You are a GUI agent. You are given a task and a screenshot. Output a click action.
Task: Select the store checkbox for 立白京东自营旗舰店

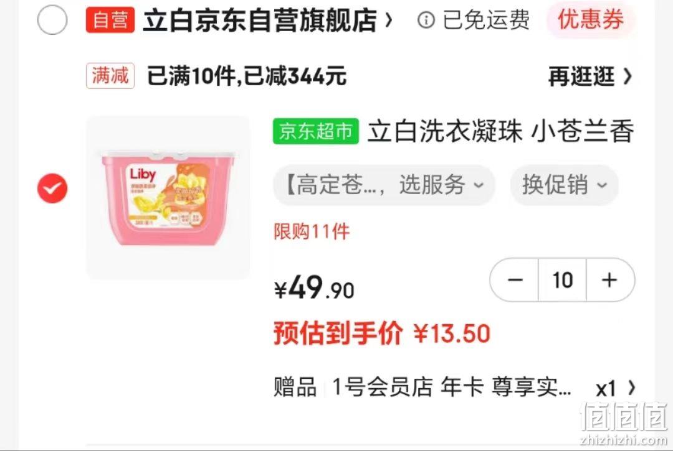tap(52, 20)
